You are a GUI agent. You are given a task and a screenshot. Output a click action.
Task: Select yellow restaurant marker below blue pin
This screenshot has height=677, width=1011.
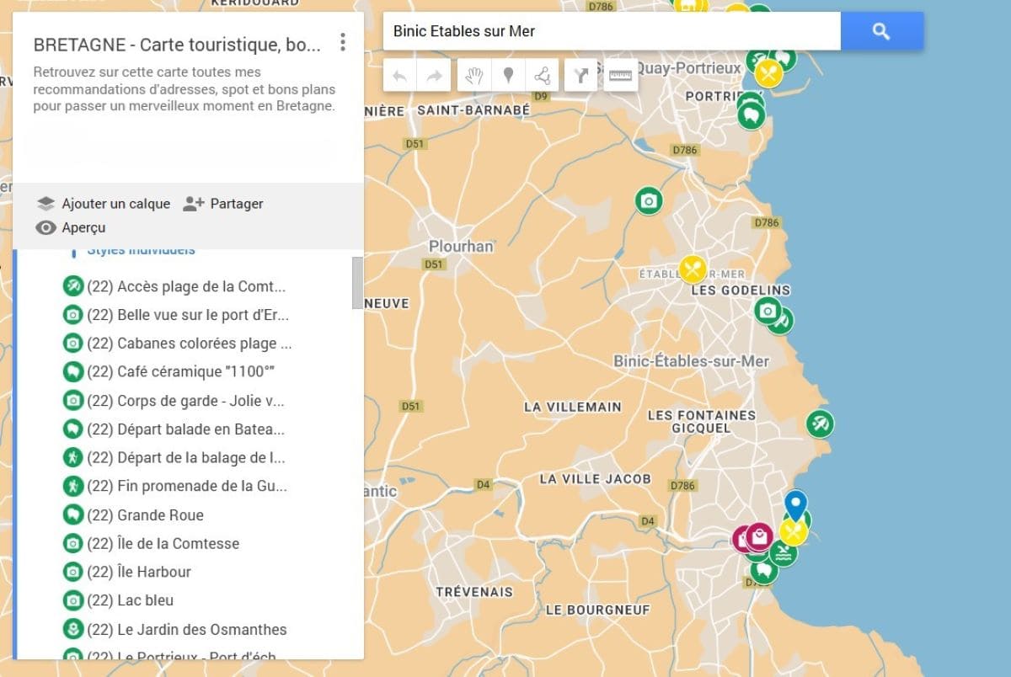(793, 532)
